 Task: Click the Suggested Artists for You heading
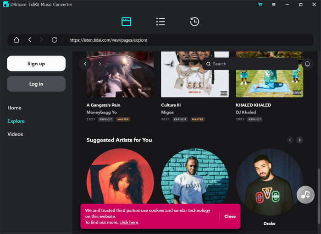(x=119, y=140)
